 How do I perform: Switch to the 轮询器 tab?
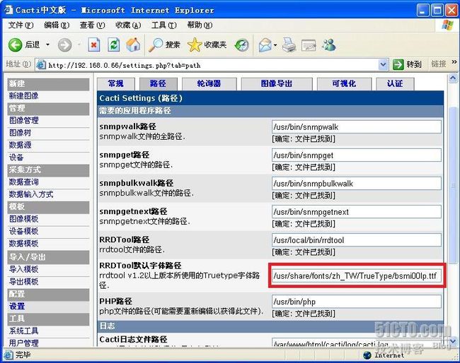[x=209, y=84]
